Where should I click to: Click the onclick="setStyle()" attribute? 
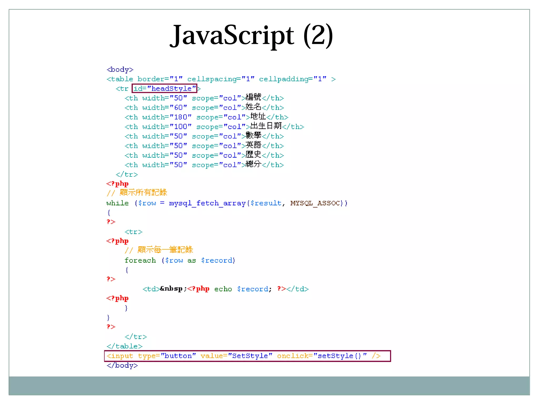point(322,356)
